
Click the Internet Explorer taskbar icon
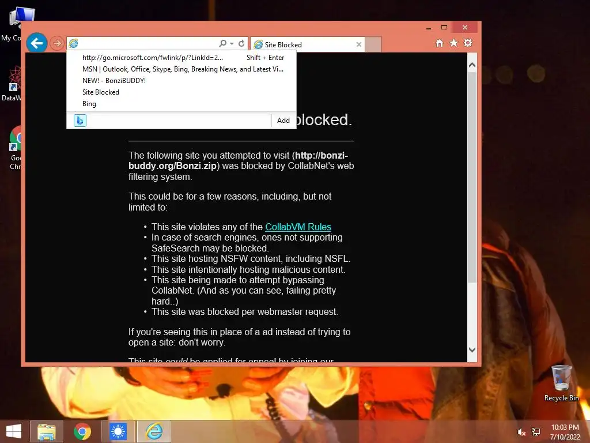point(154,431)
